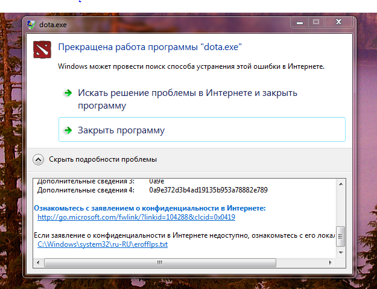The width and height of the screenshot is (377, 289).
Task: Click green arrow beside 'Закрыть программу'
Action: (x=68, y=130)
